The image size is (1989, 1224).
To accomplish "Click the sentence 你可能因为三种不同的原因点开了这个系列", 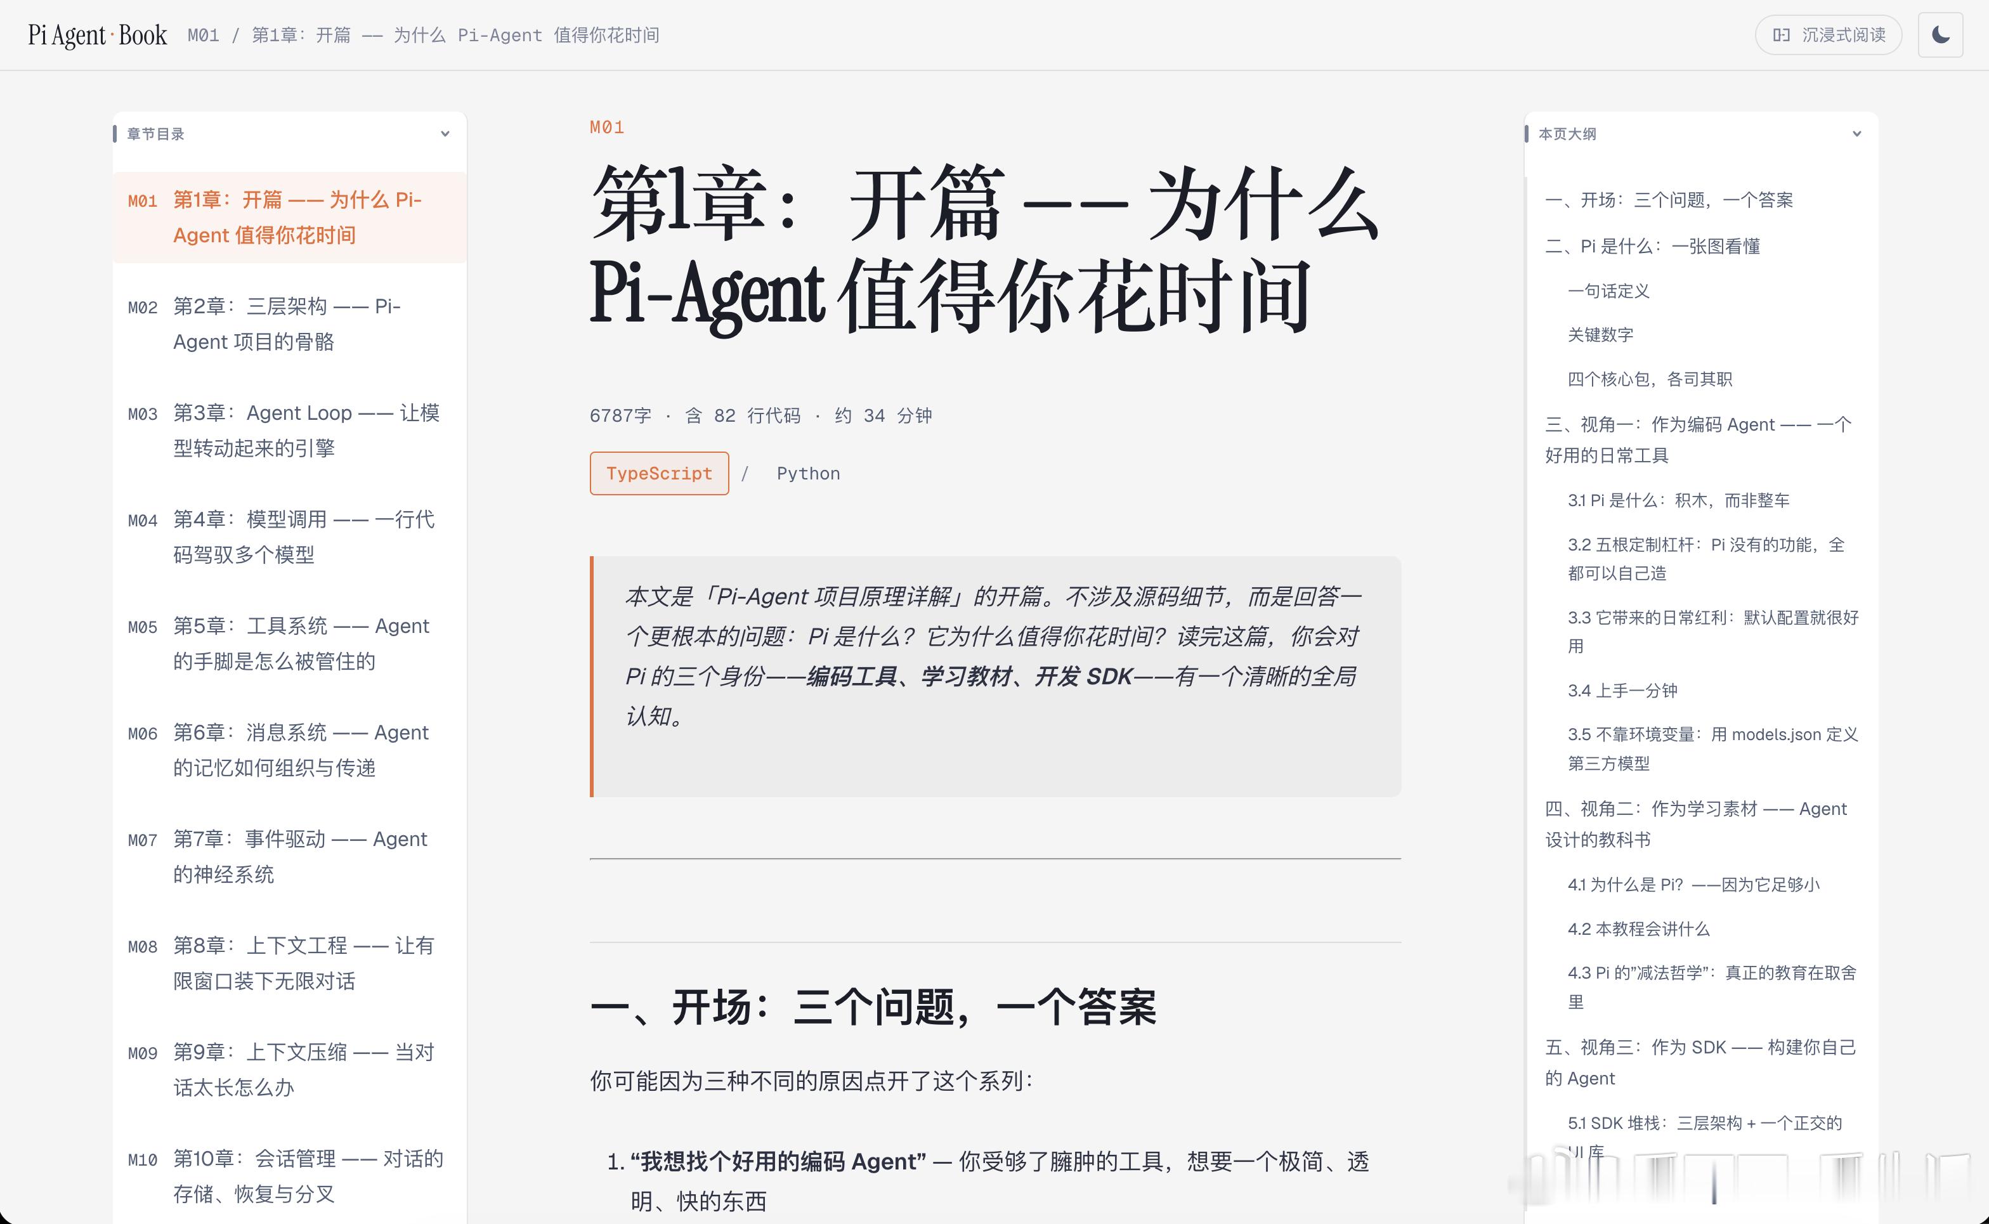I will coord(812,1081).
